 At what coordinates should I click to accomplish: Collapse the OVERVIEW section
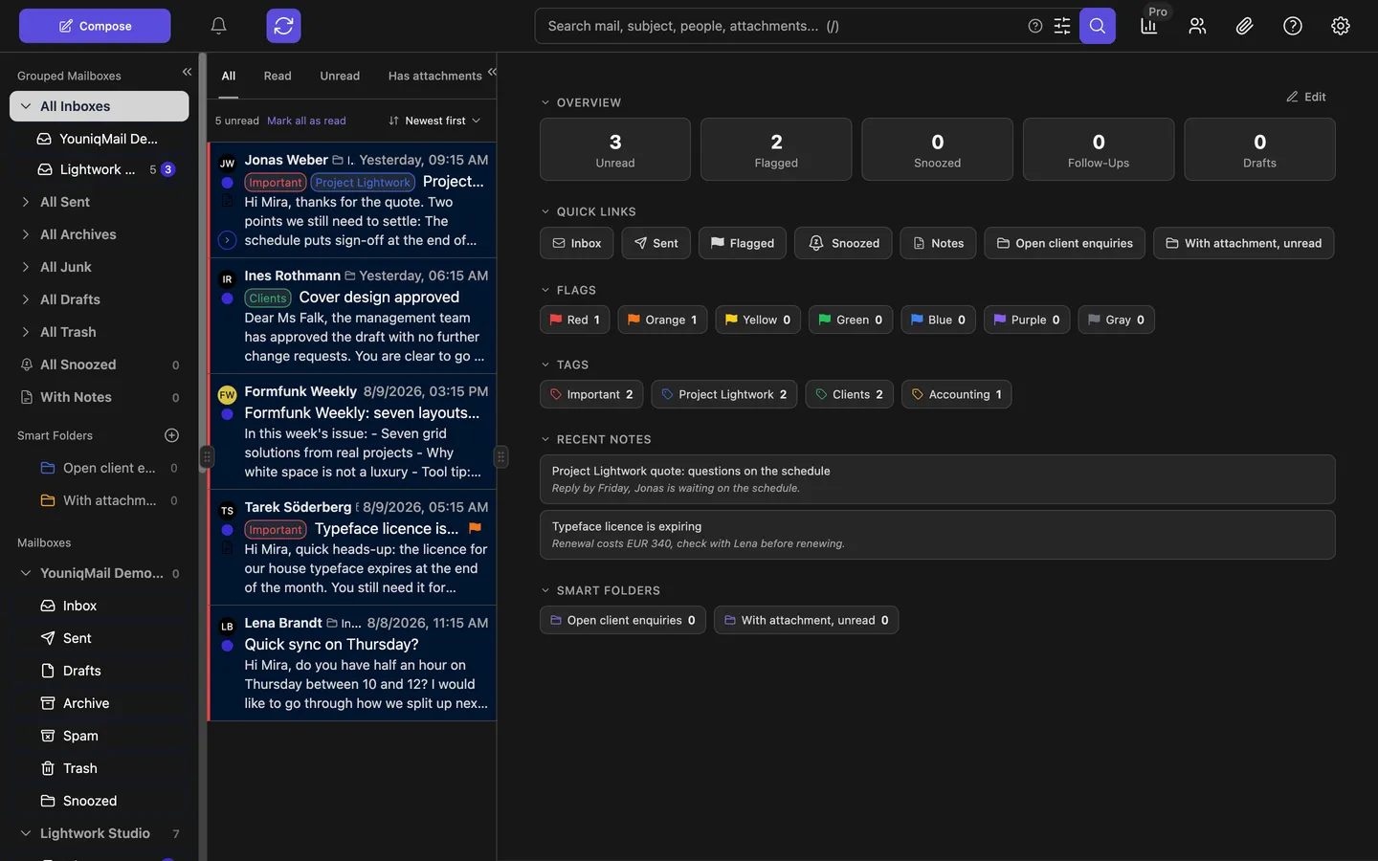[545, 102]
